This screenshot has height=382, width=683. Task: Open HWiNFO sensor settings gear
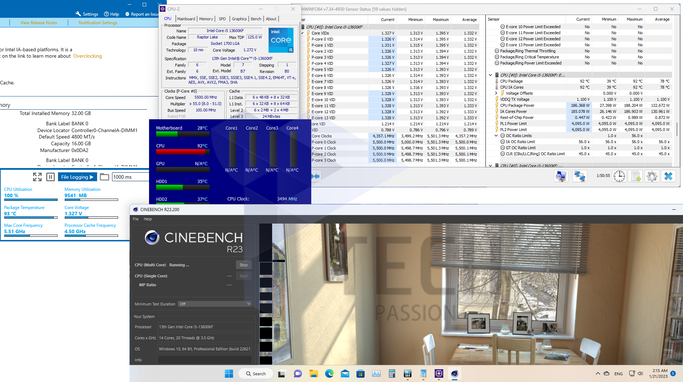[652, 176]
